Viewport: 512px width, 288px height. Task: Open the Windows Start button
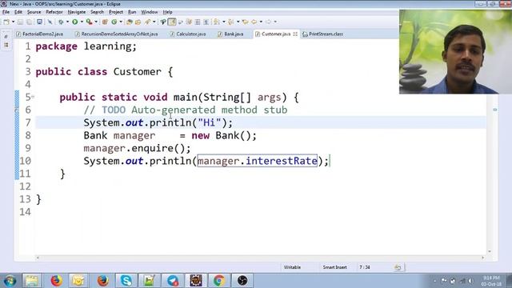10,281
